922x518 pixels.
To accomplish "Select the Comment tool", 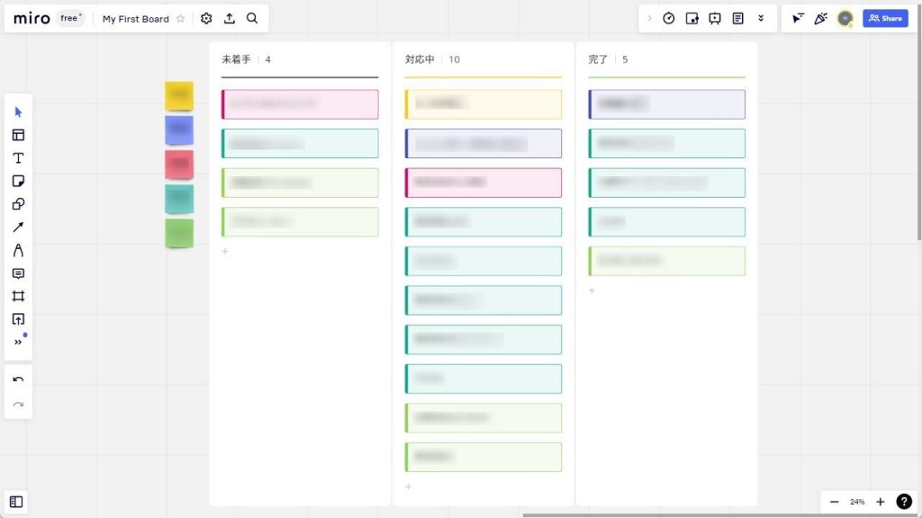I will tap(18, 273).
